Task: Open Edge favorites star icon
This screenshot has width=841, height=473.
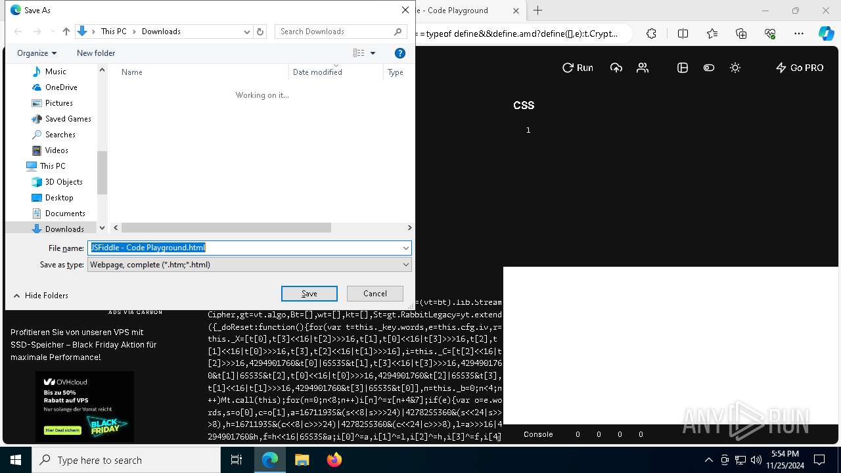Action: point(712,34)
